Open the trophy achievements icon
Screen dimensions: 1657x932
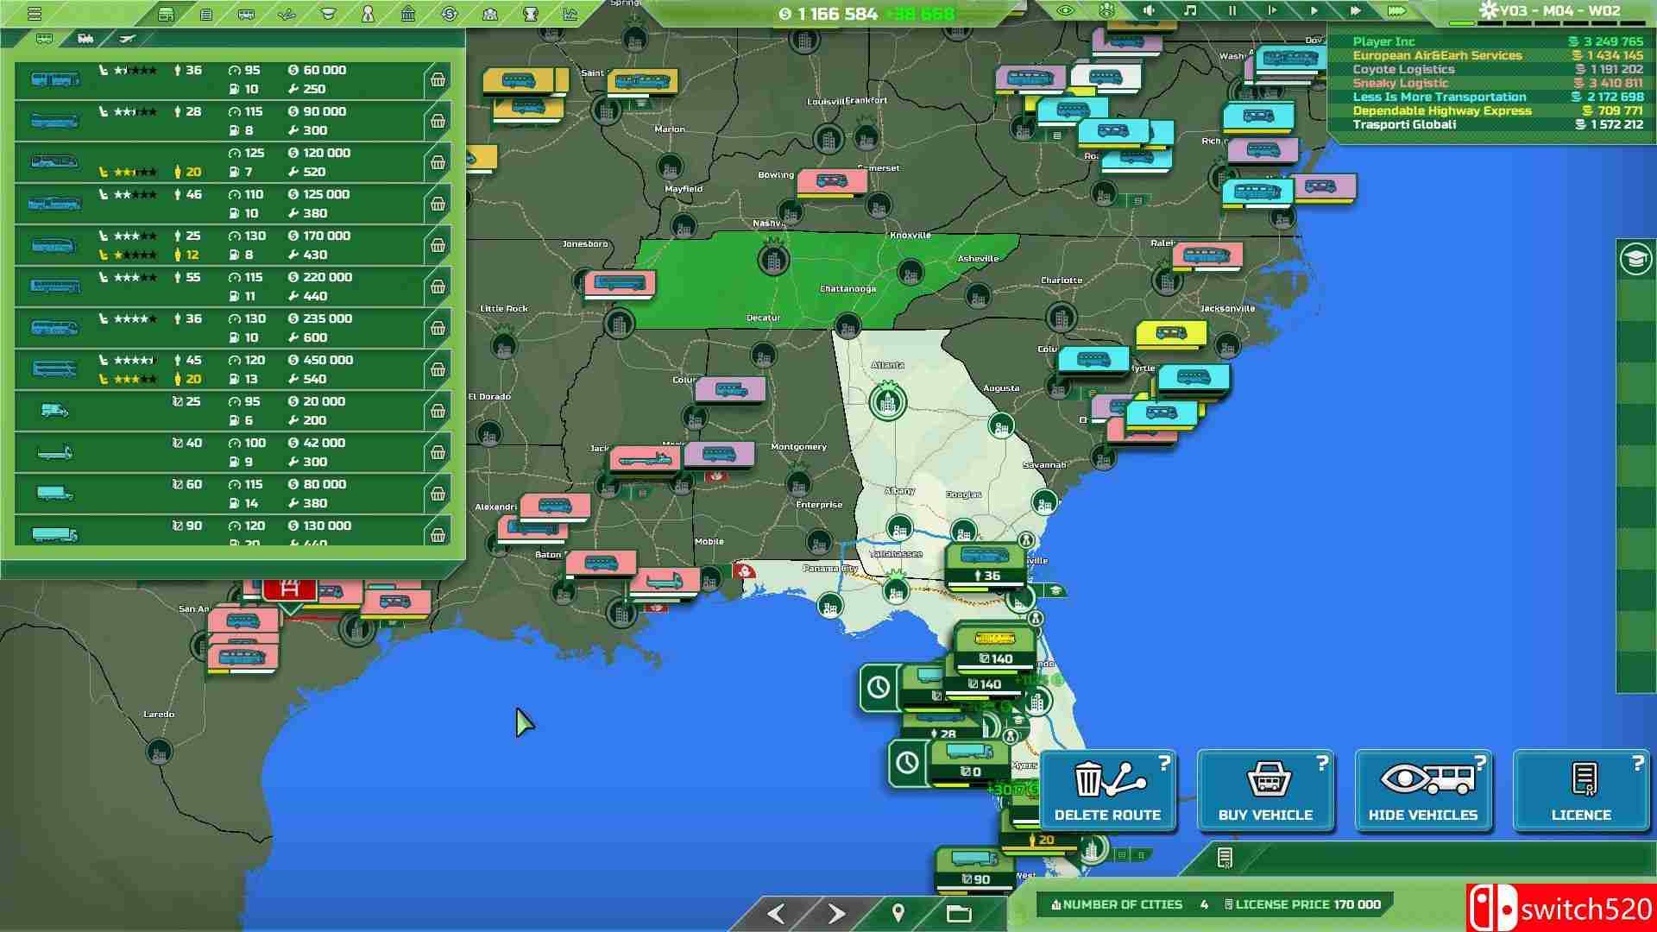pos(531,14)
